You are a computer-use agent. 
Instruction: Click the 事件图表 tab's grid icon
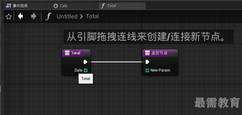pos(8,6)
